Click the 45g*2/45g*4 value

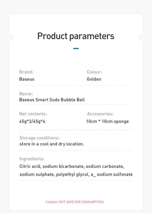[x=32, y=121]
